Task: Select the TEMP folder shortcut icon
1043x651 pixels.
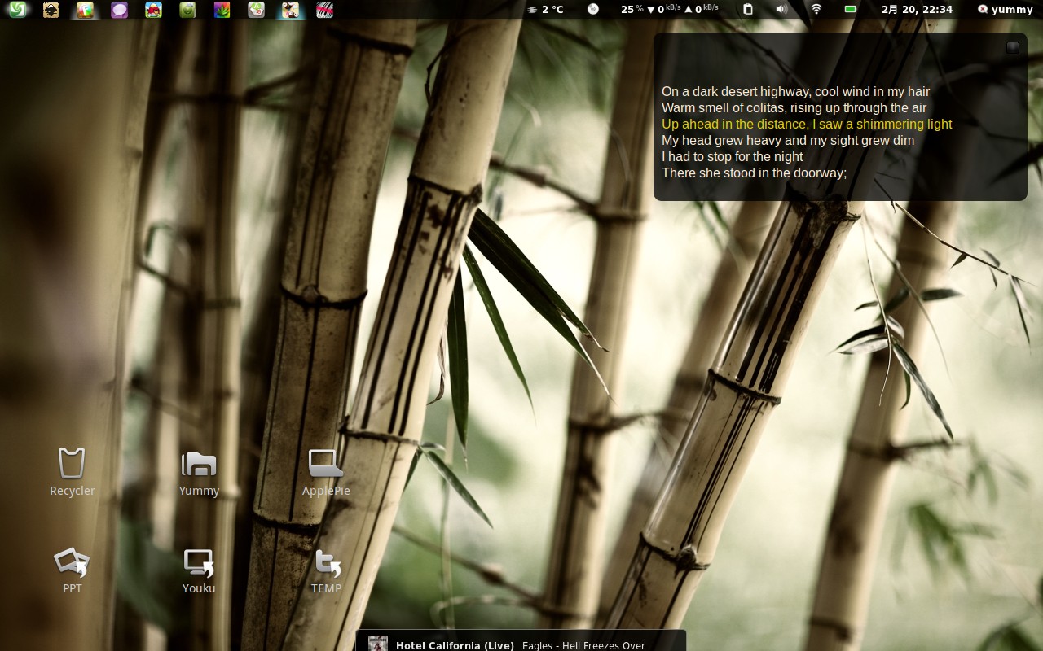Action: click(x=326, y=570)
